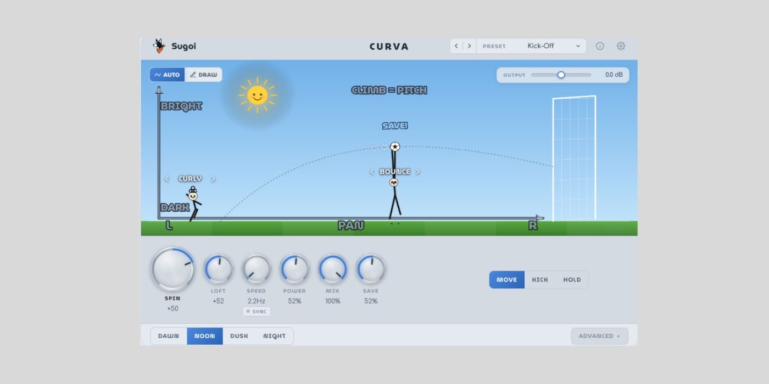Viewport: 769px width, 384px height.
Task: Select previous curve type left of CURLY
Action: (x=167, y=179)
